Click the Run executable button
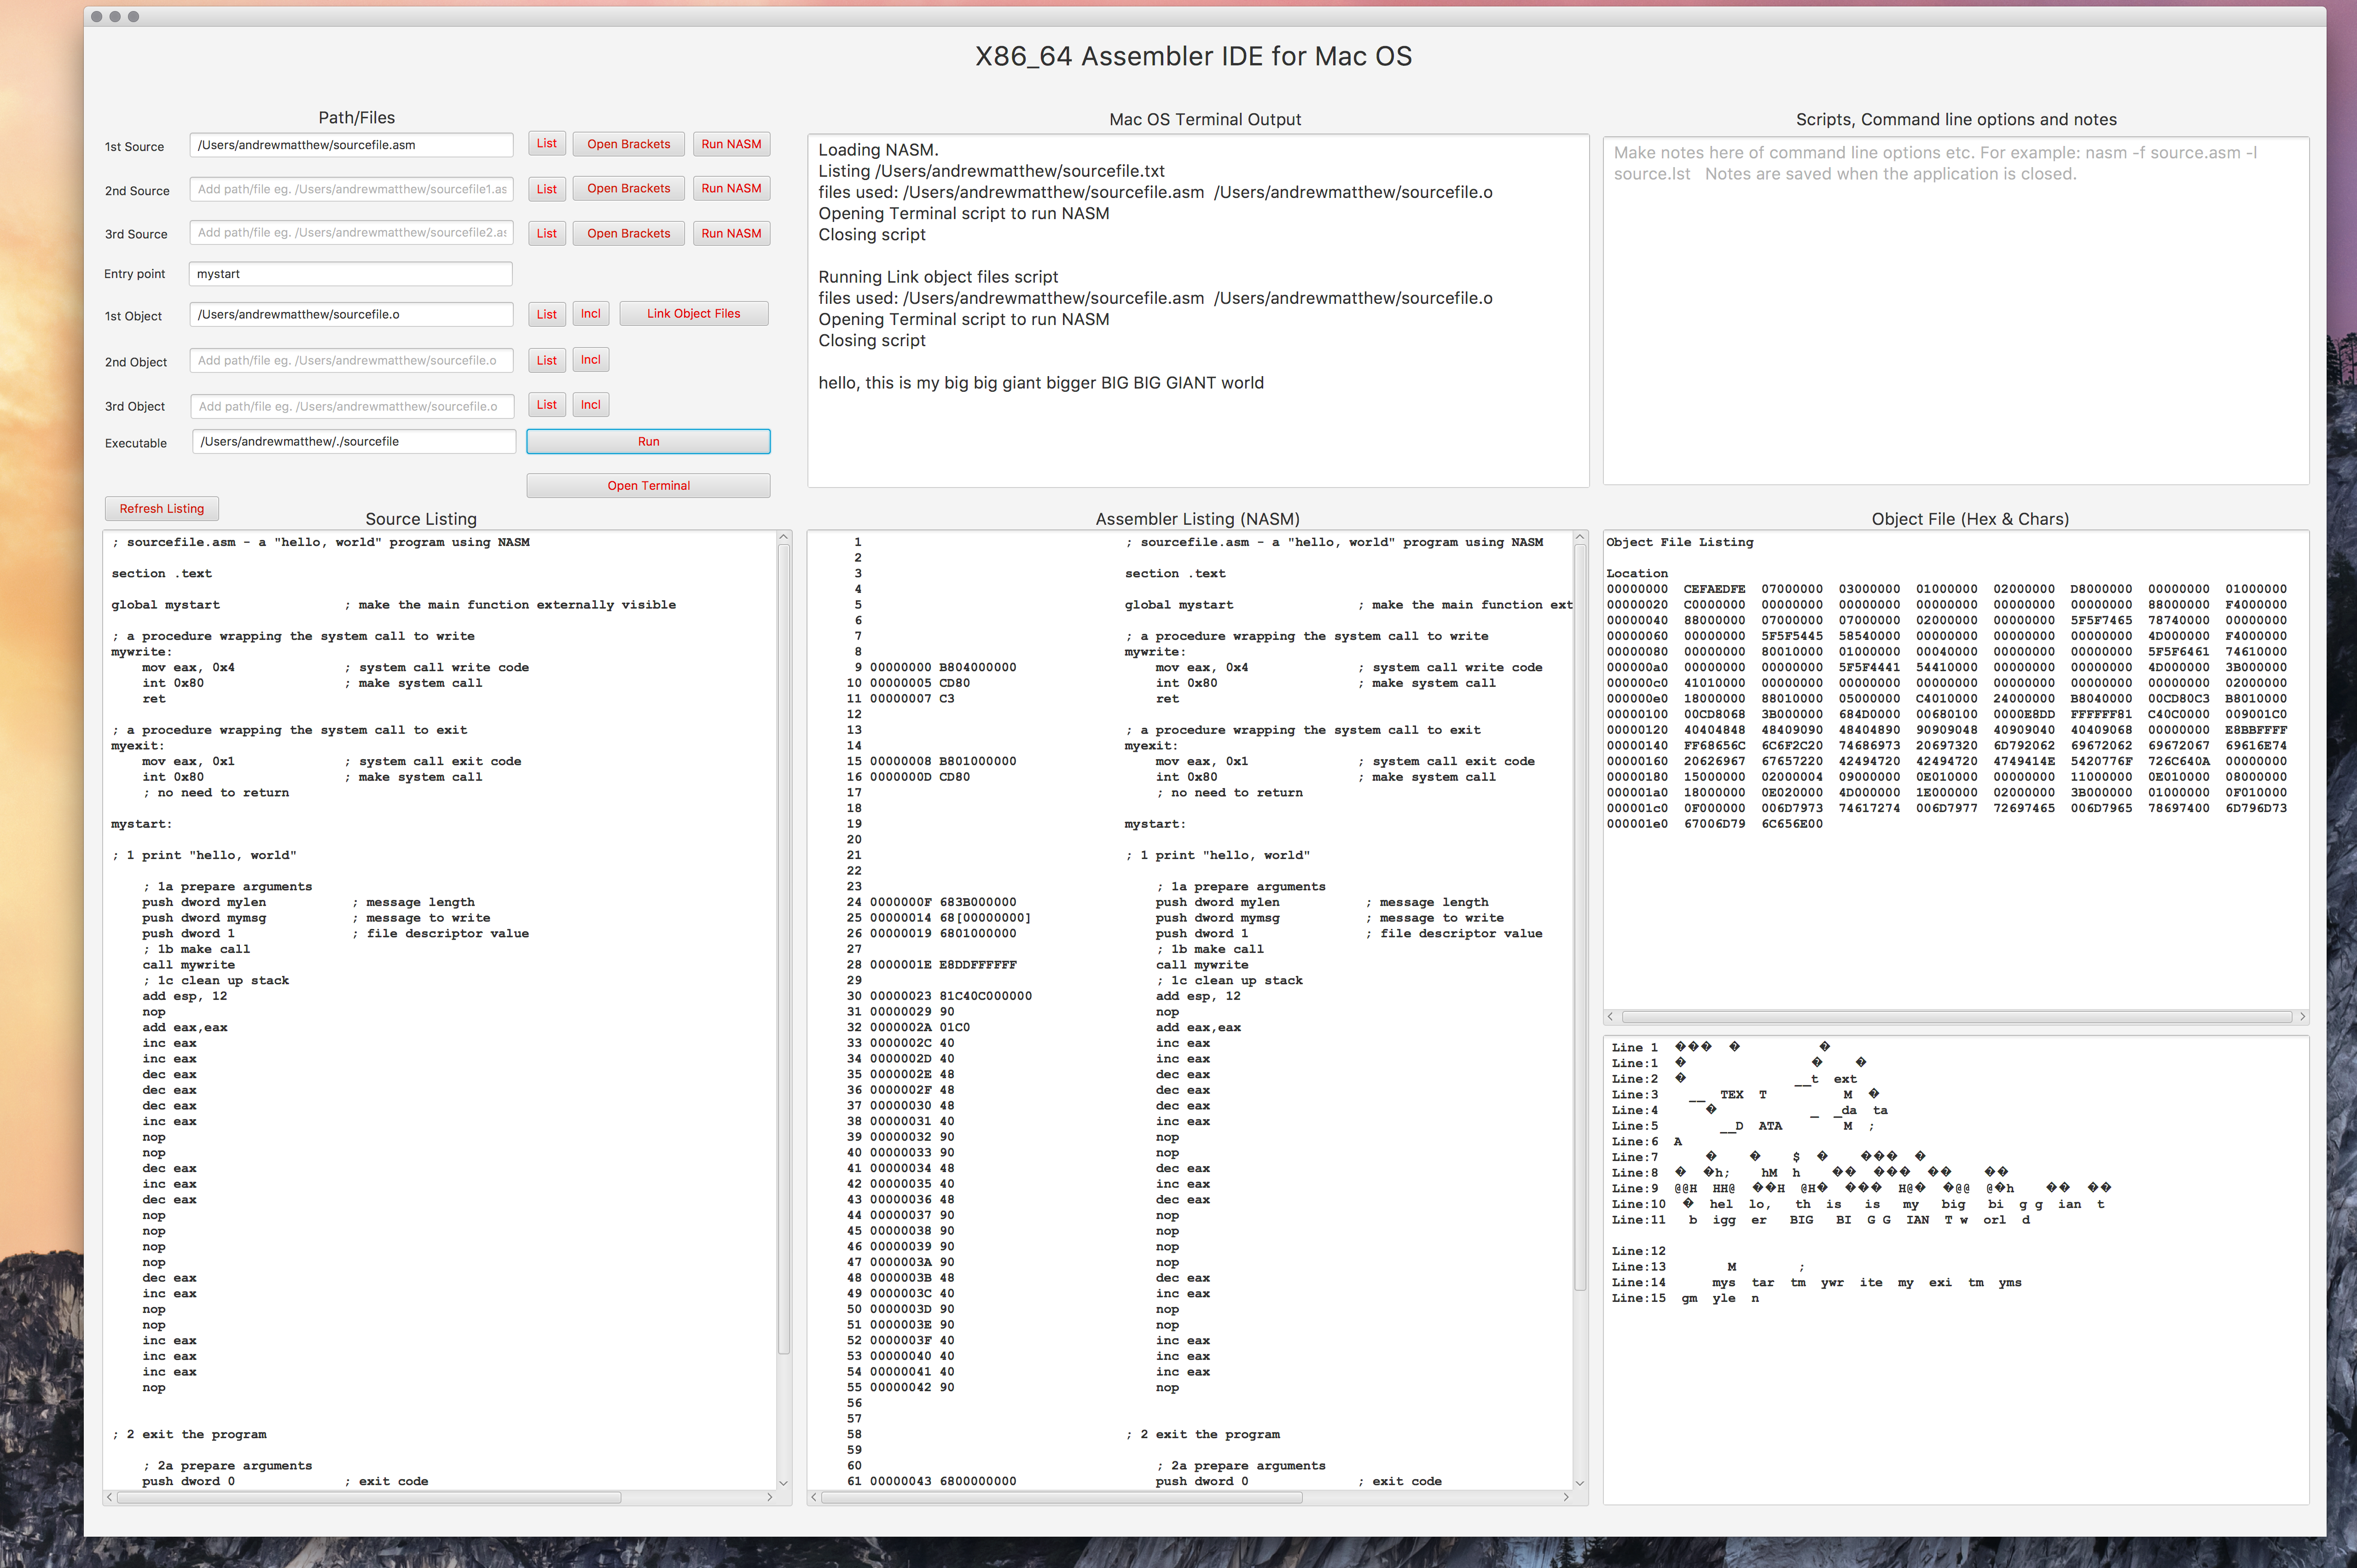The image size is (2357, 1568). pos(648,442)
